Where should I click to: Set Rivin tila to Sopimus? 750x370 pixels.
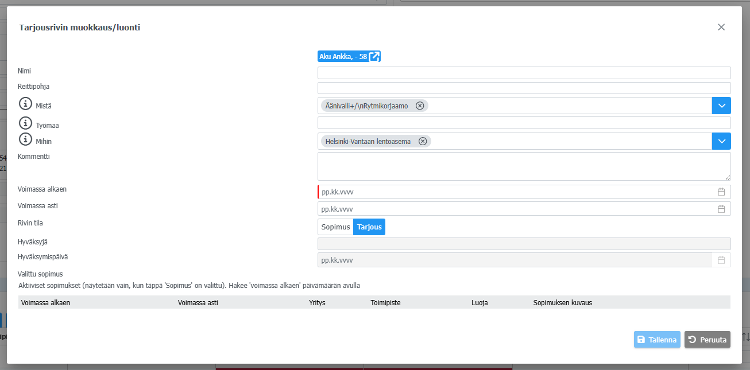pyautogui.click(x=335, y=227)
